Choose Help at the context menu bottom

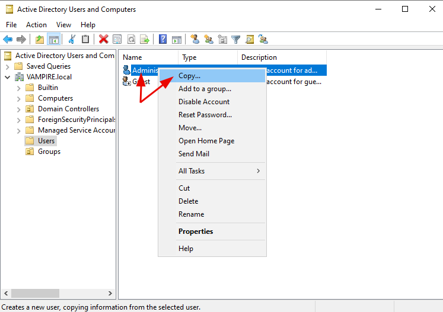212,249
